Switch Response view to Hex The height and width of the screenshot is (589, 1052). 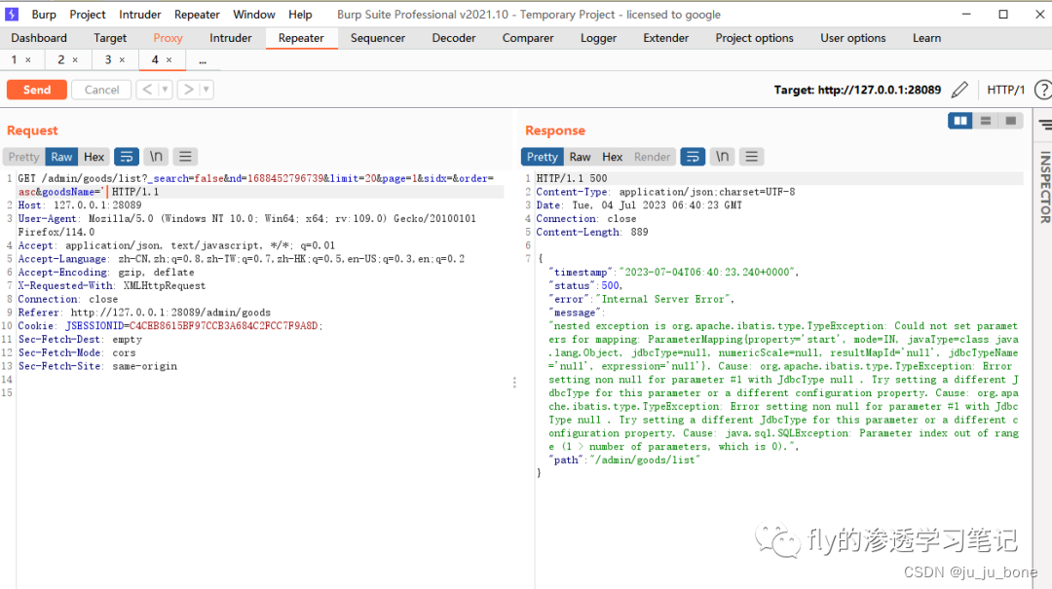pyautogui.click(x=612, y=157)
